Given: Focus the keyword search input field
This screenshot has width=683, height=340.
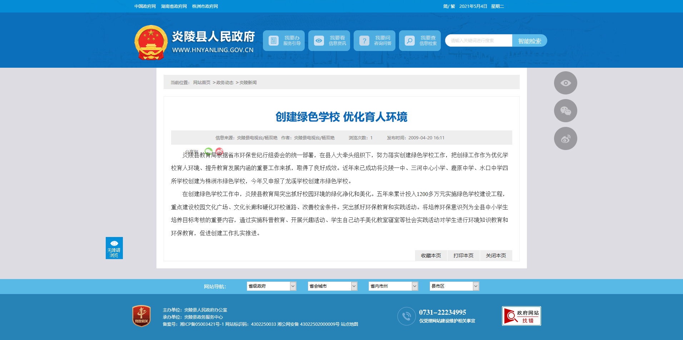Looking at the screenshot, I should [x=479, y=41].
